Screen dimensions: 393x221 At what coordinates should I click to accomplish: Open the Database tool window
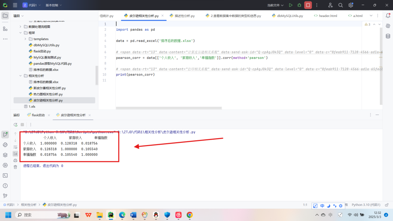pyautogui.click(x=388, y=36)
